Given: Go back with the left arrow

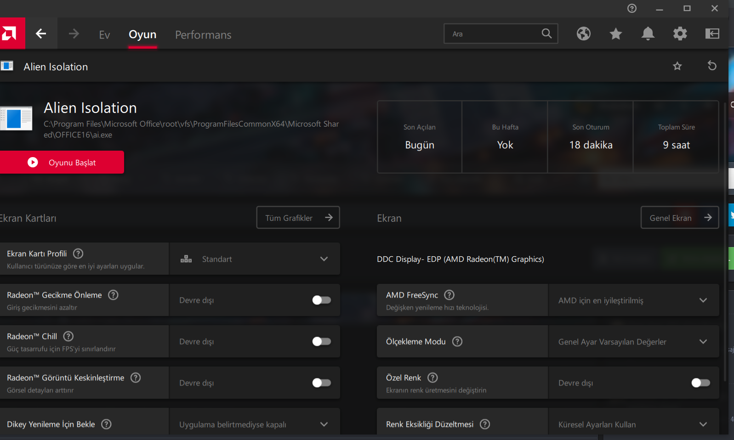Looking at the screenshot, I should (41, 34).
